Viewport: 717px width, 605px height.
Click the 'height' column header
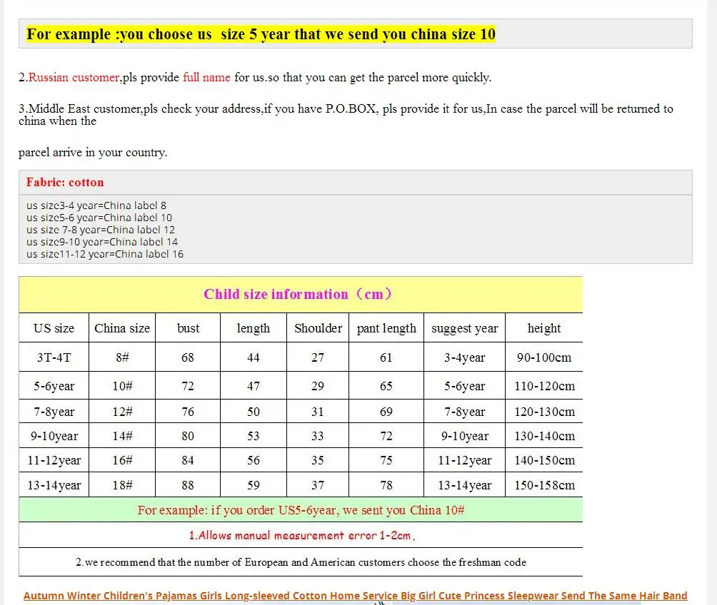[544, 328]
